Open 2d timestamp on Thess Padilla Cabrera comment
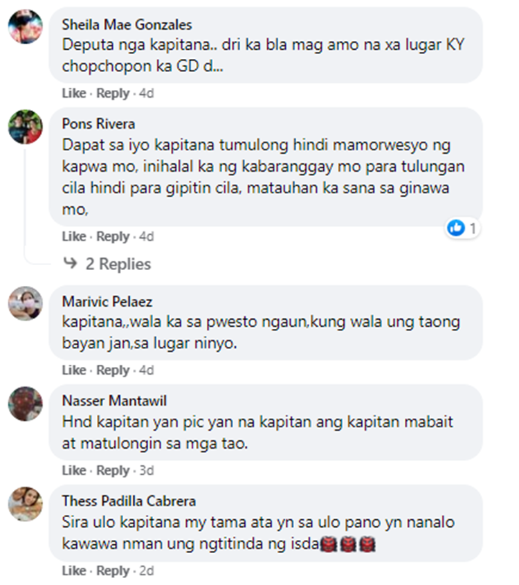Image resolution: width=519 pixels, height=585 pixels. 146,571
